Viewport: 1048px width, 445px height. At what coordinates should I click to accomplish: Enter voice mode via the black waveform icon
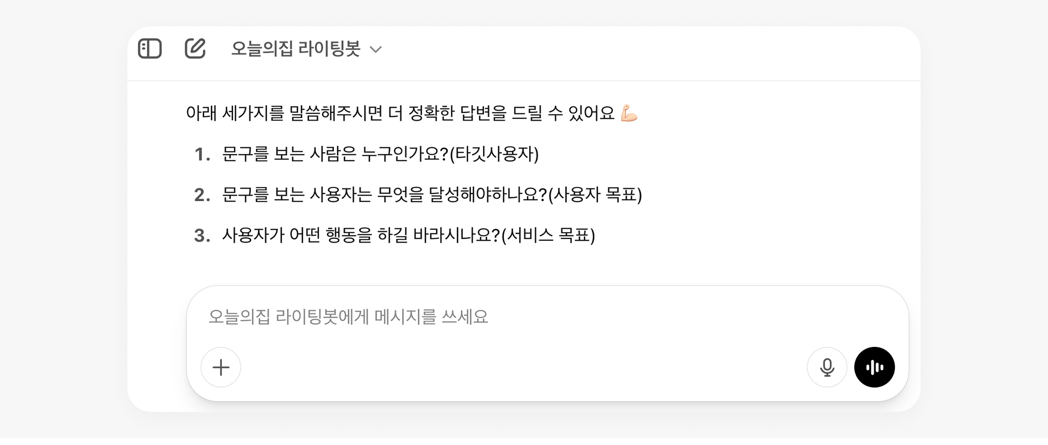click(874, 367)
